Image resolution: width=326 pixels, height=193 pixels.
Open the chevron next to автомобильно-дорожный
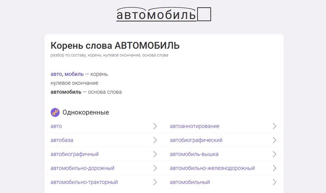click(155, 168)
